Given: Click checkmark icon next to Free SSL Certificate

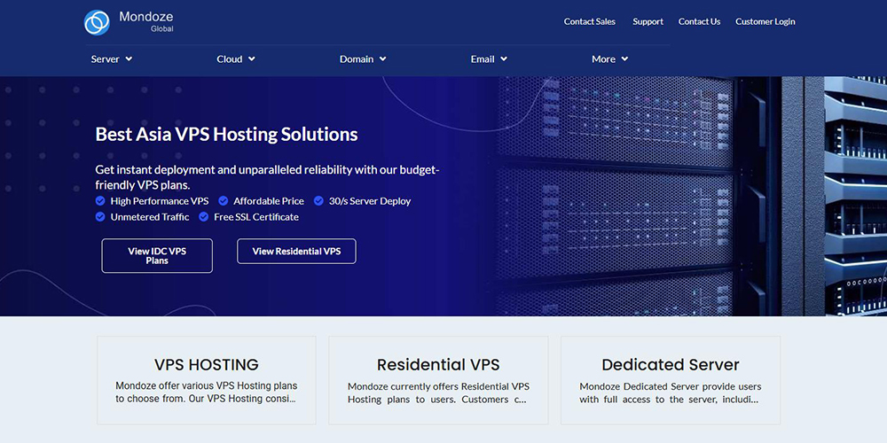Looking at the screenshot, I should coord(204,216).
